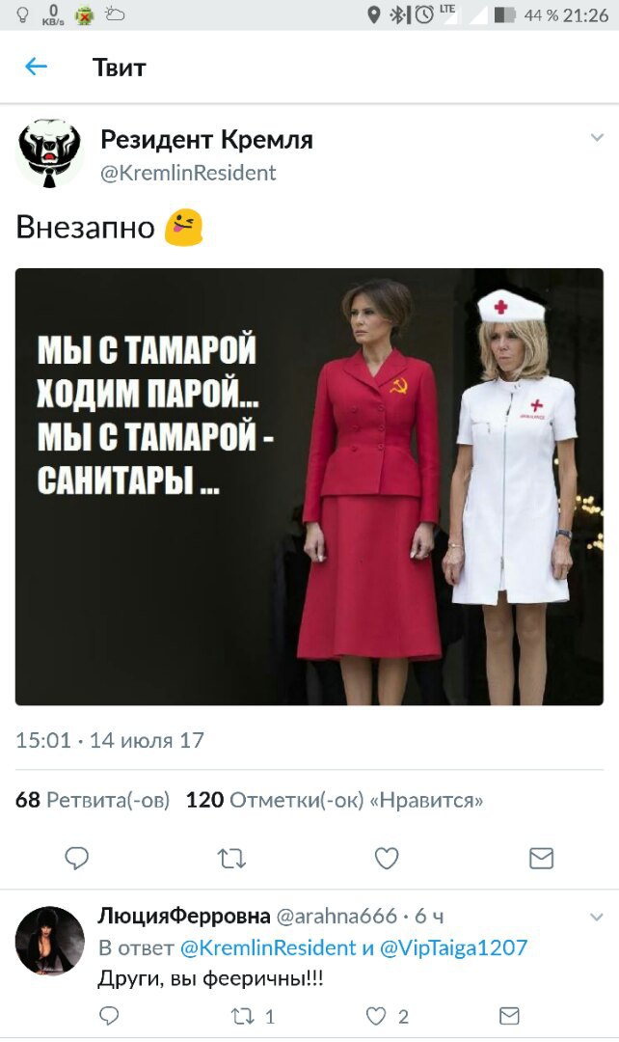Open the @KremlinResident mention in the reply
The width and height of the screenshot is (619, 1042).
pyautogui.click(x=268, y=947)
